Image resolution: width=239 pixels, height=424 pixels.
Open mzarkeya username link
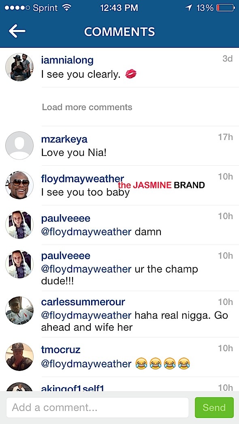[64, 139]
